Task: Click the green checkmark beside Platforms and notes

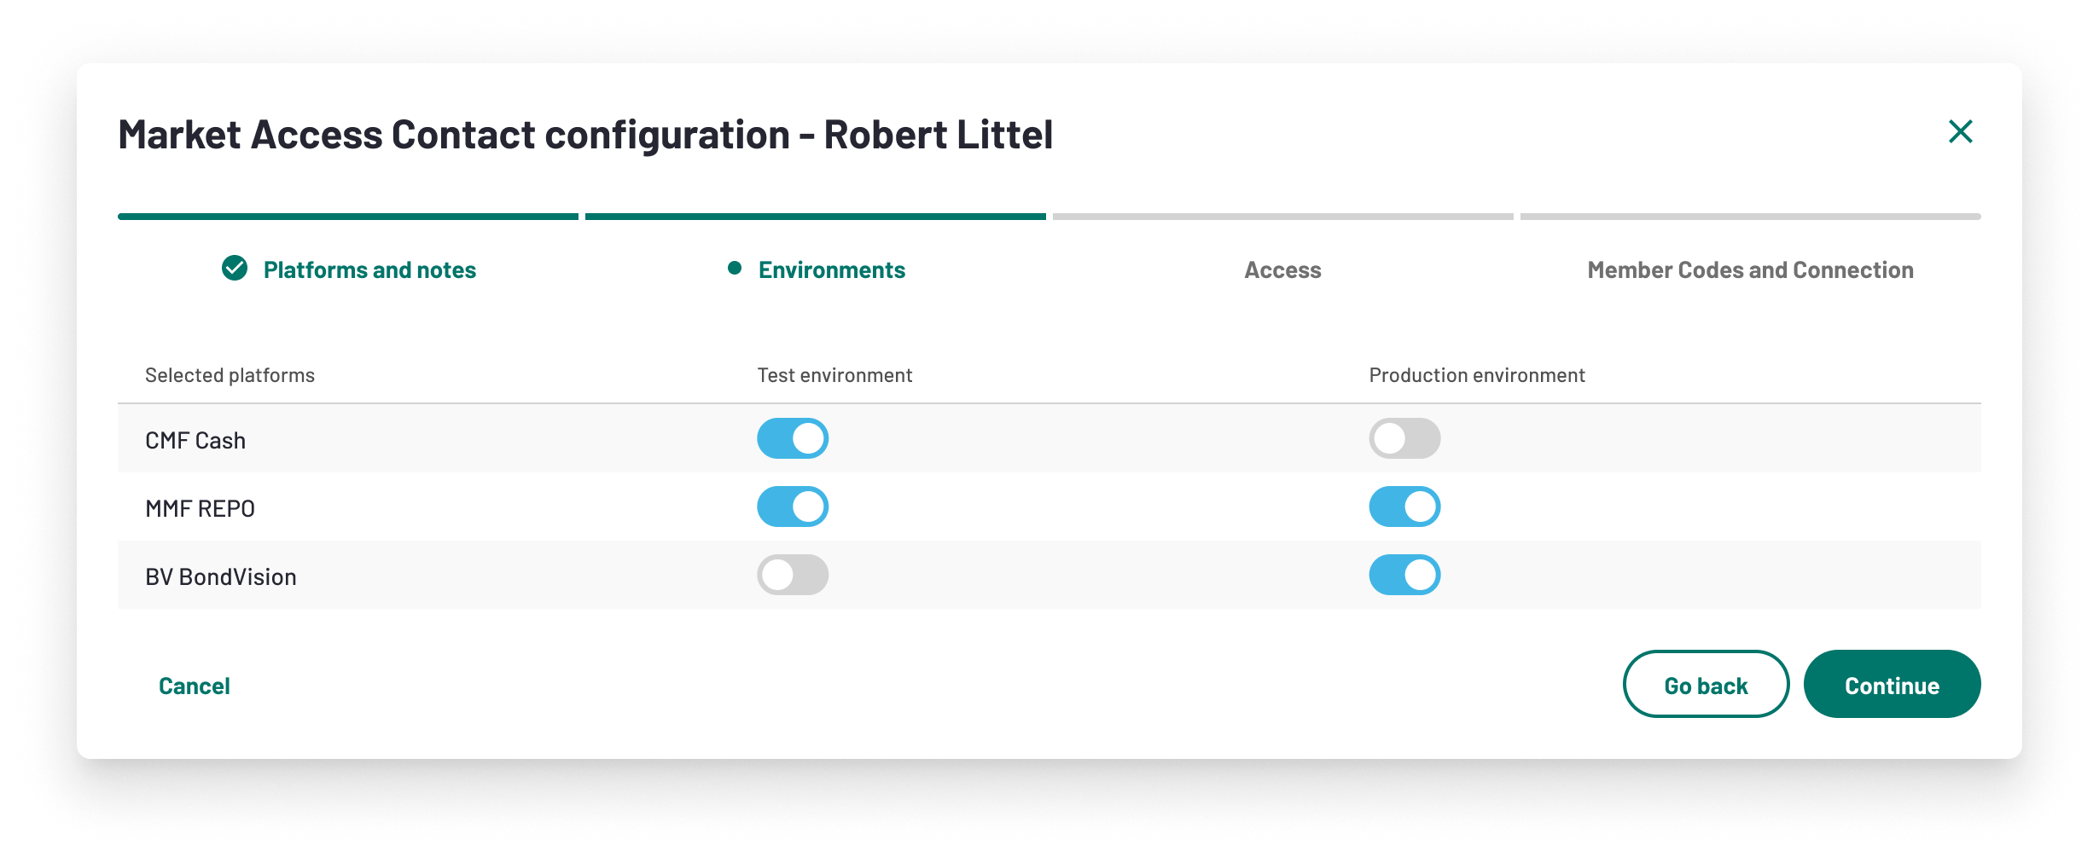Action: [x=235, y=269]
